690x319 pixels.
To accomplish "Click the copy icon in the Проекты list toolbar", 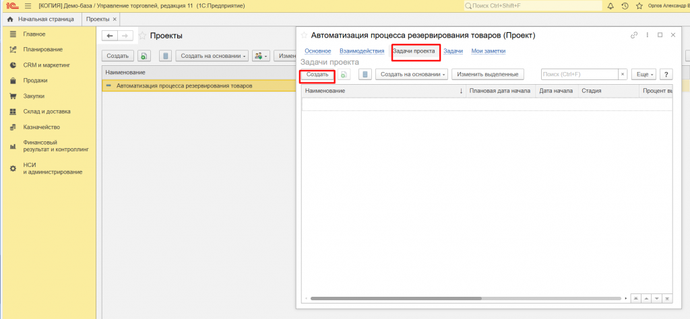I will 143,56.
